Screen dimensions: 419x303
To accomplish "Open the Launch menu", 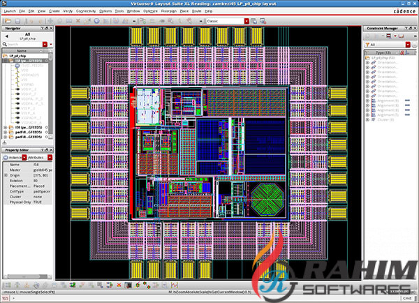I will tap(10, 11).
